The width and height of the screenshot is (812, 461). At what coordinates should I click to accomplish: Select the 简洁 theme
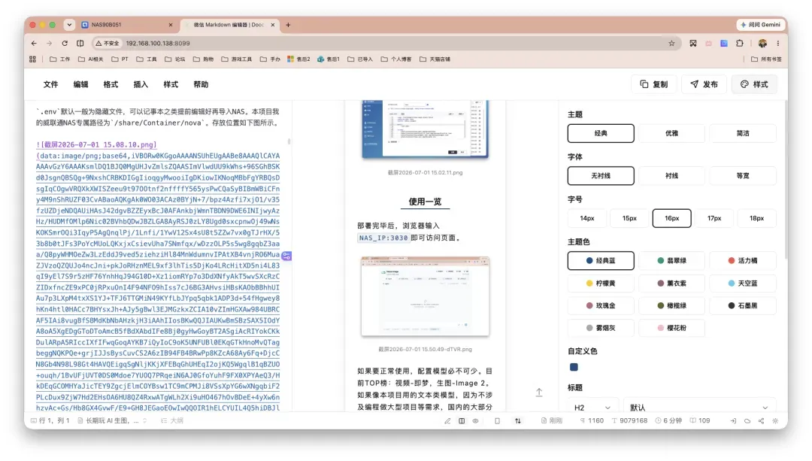743,134
